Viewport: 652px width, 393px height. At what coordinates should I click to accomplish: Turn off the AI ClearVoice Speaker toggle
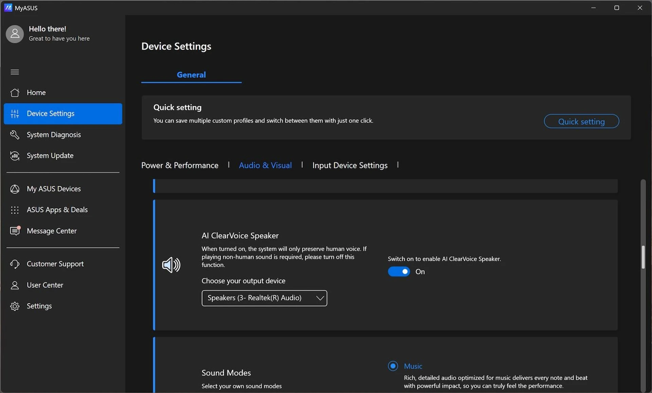tap(399, 272)
